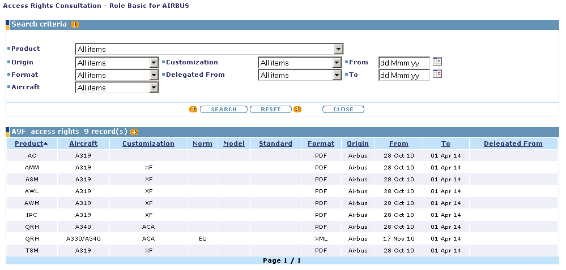566x270 pixels.
Task: Select the AC product cell
Action: (32, 156)
